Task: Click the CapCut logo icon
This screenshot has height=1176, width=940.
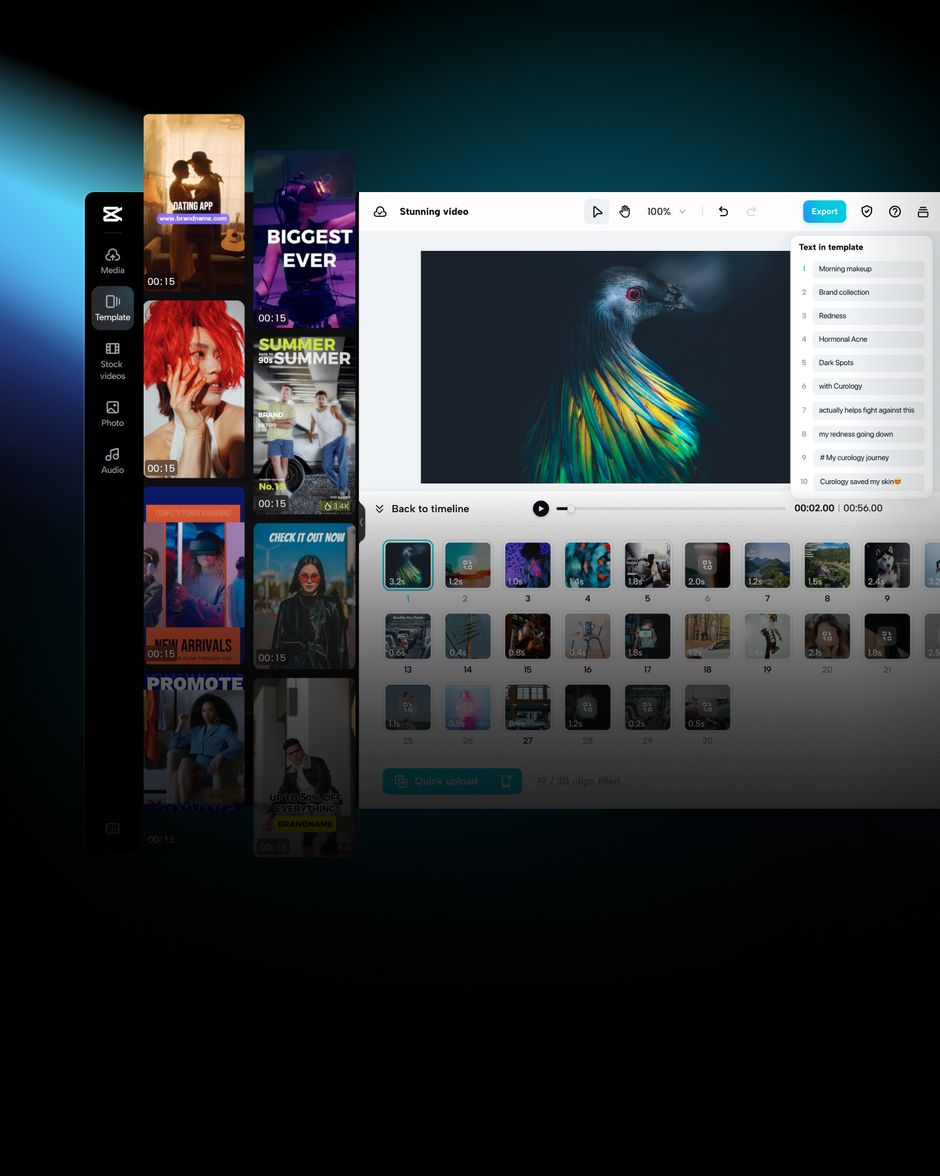Action: click(112, 214)
